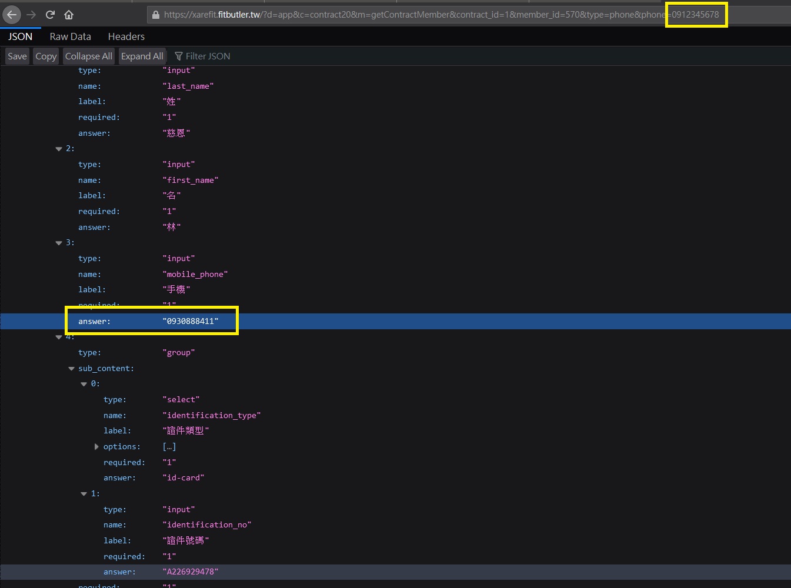
Task: Click Collapse All button
Action: click(89, 56)
